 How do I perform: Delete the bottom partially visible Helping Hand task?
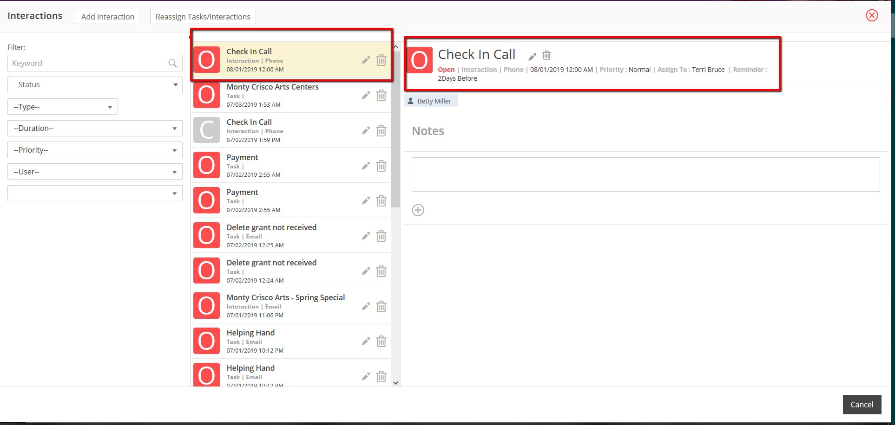pos(381,377)
